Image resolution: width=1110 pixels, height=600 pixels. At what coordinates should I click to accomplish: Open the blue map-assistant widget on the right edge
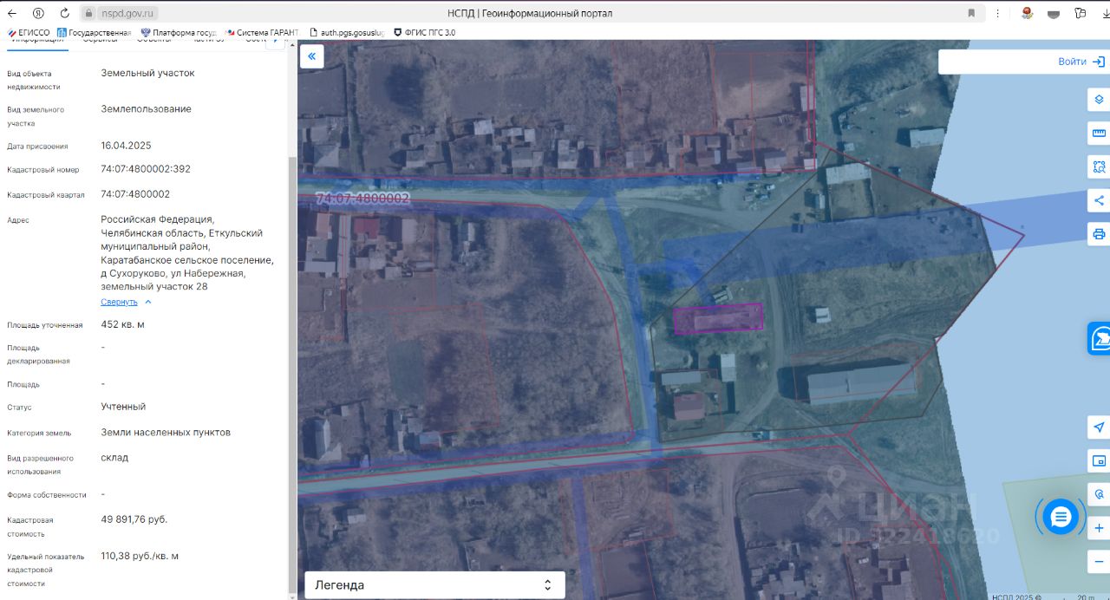click(1100, 338)
